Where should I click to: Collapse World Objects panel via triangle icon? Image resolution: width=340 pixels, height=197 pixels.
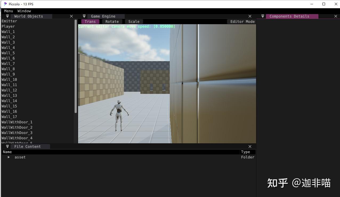pos(7,16)
